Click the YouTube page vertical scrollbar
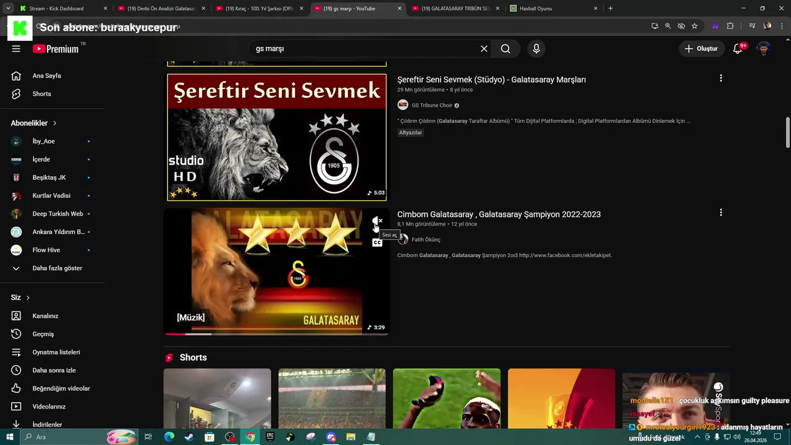This screenshot has height=445, width=791. pyautogui.click(x=787, y=132)
